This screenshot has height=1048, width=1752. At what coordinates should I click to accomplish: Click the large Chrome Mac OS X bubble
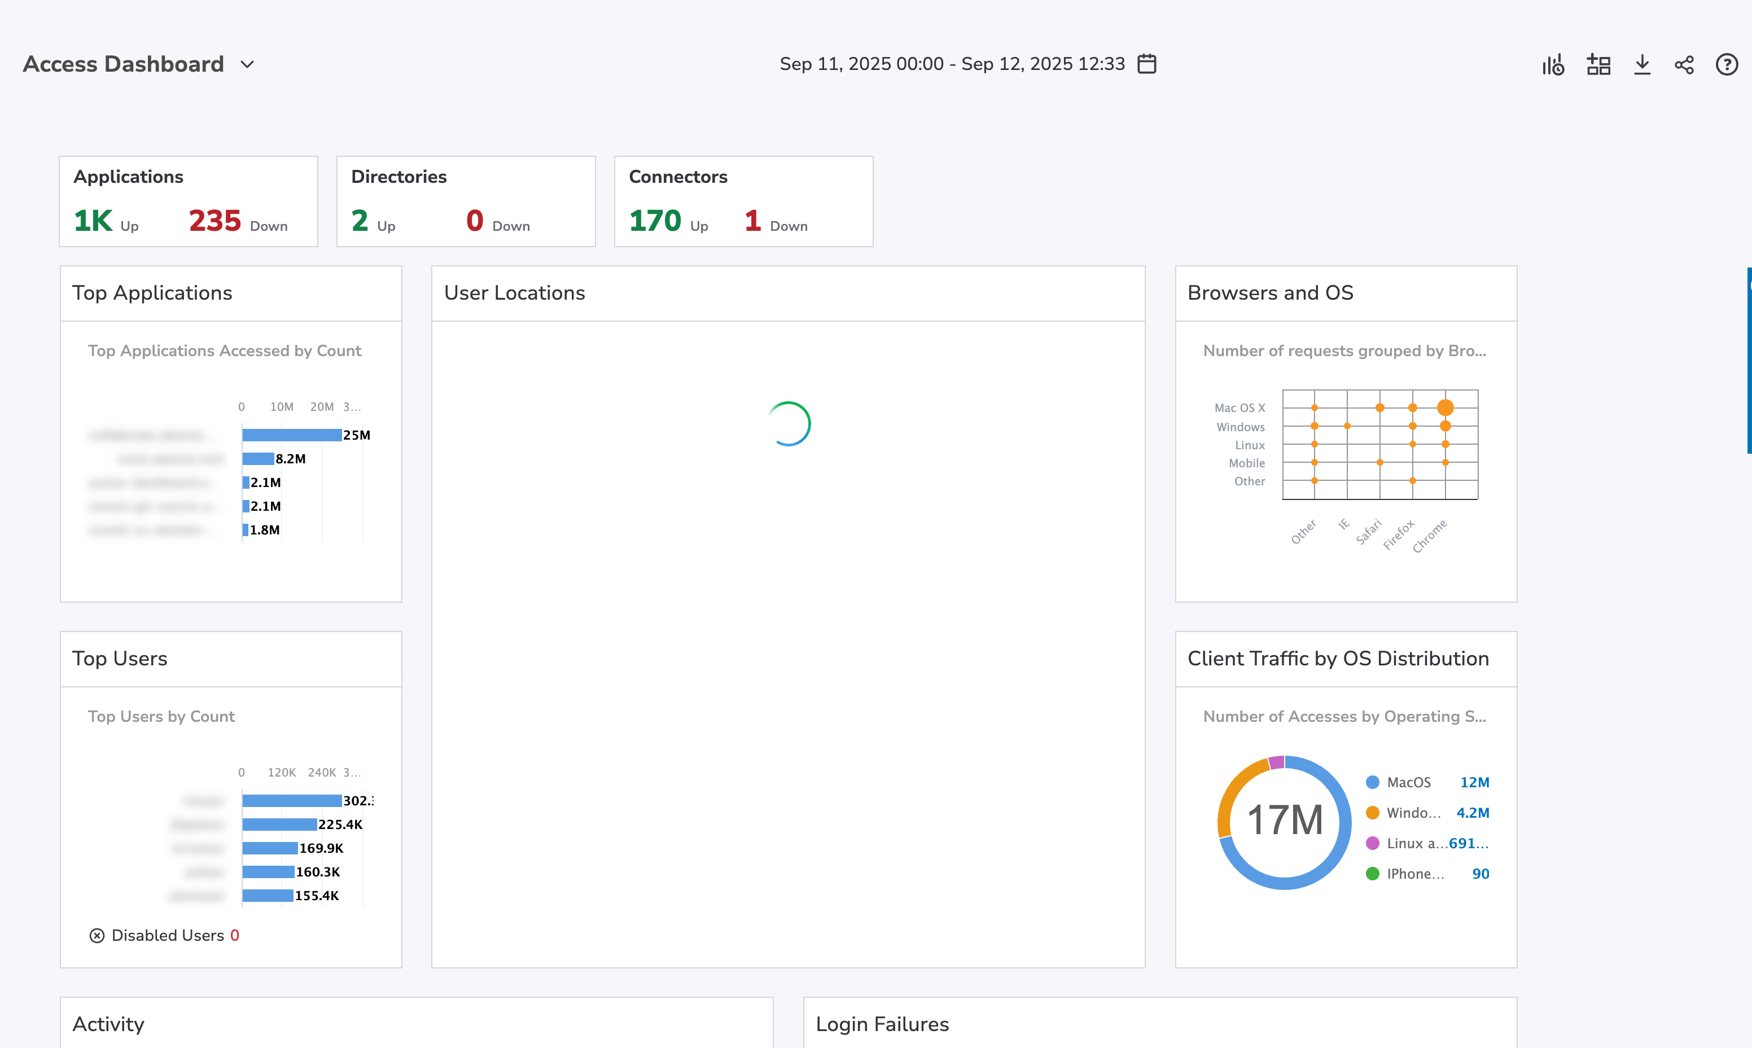pos(1445,407)
